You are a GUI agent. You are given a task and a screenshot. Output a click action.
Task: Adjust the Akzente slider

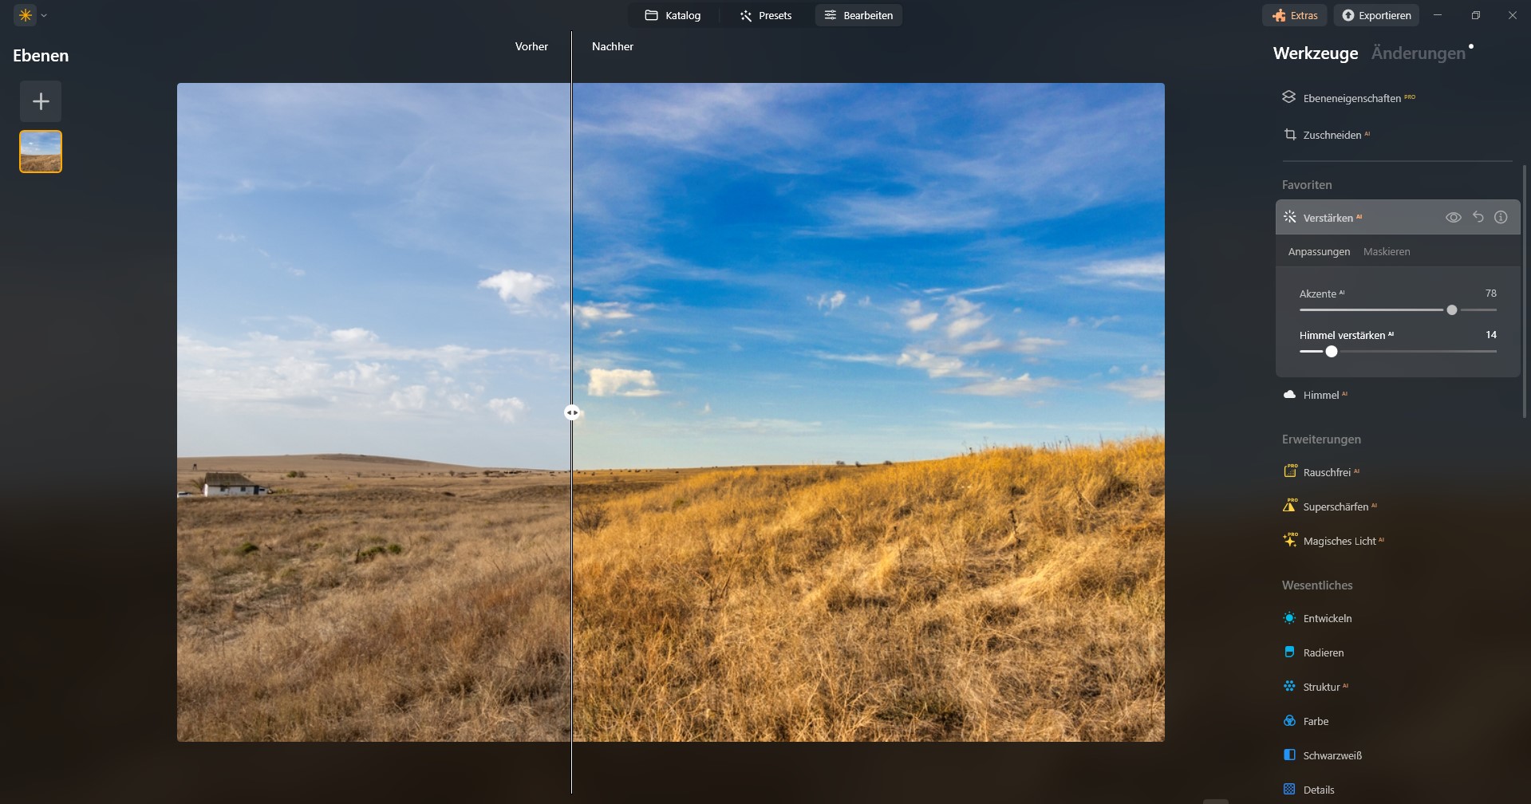[1452, 310]
